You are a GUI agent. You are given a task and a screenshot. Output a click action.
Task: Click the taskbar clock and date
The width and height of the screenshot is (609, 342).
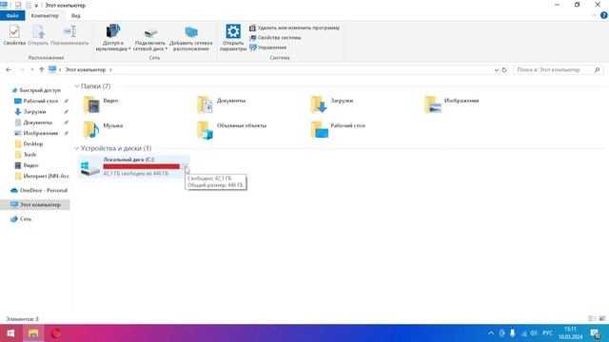(x=571, y=333)
